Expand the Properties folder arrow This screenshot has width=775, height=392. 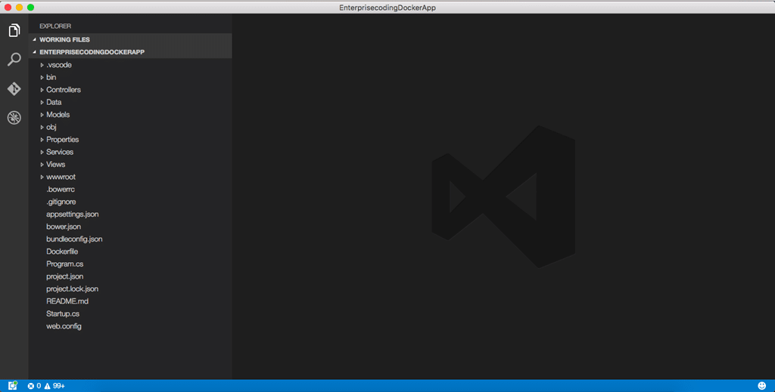point(42,140)
